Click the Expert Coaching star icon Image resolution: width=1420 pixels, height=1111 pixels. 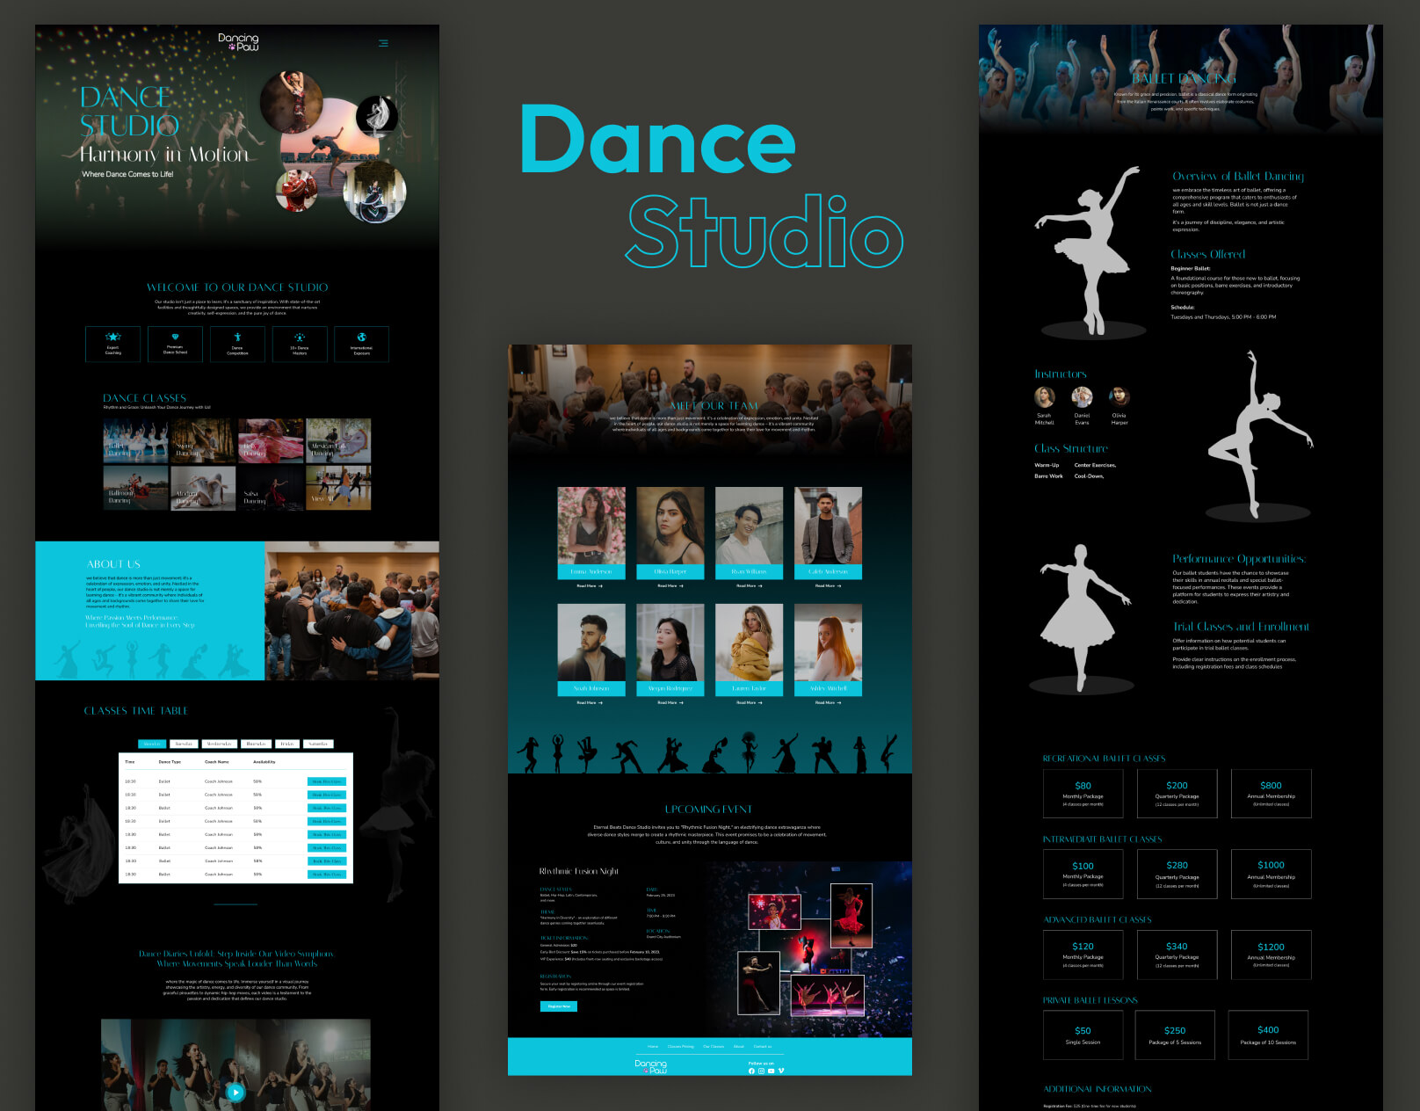coord(112,338)
